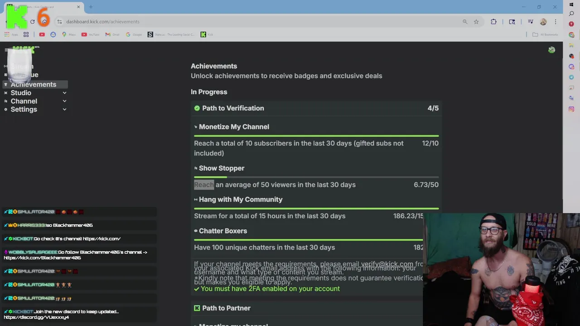Screen dimensions: 580x326
Task: Click the Blackhammer406 kick.com channel link
Action: 42,258
